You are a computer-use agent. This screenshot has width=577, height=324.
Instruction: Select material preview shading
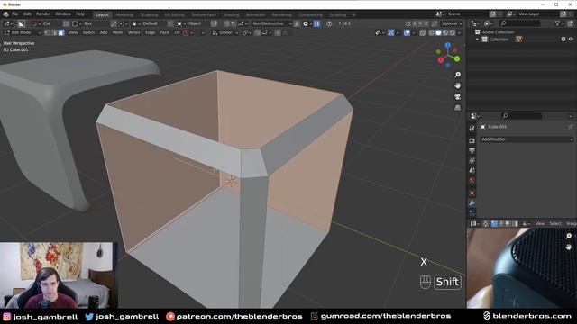click(x=445, y=32)
